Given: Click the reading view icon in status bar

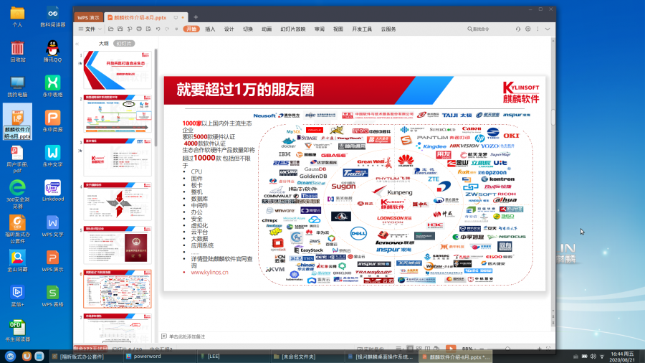Looking at the screenshot, I should [x=428, y=349].
